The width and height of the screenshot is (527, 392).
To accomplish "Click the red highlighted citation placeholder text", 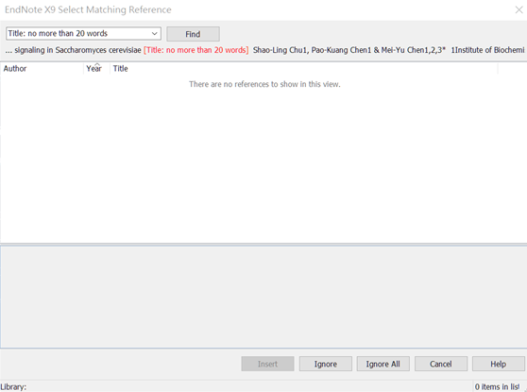I will pos(195,50).
